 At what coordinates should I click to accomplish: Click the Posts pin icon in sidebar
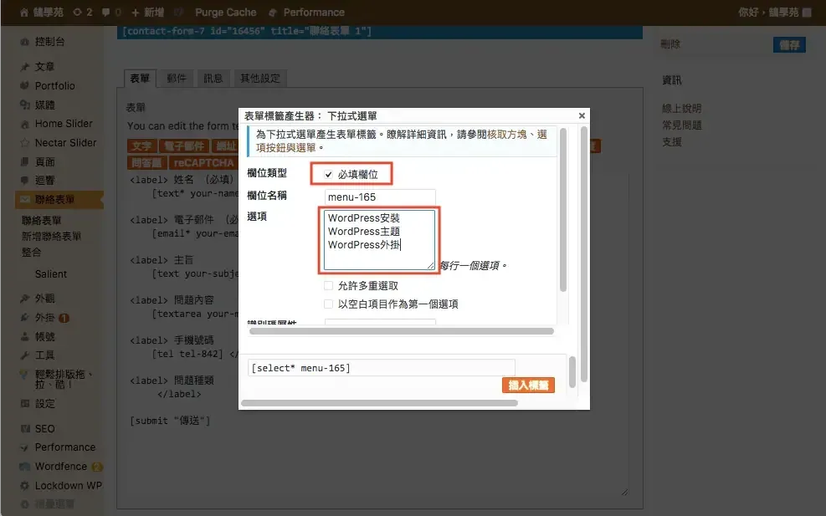coord(24,67)
